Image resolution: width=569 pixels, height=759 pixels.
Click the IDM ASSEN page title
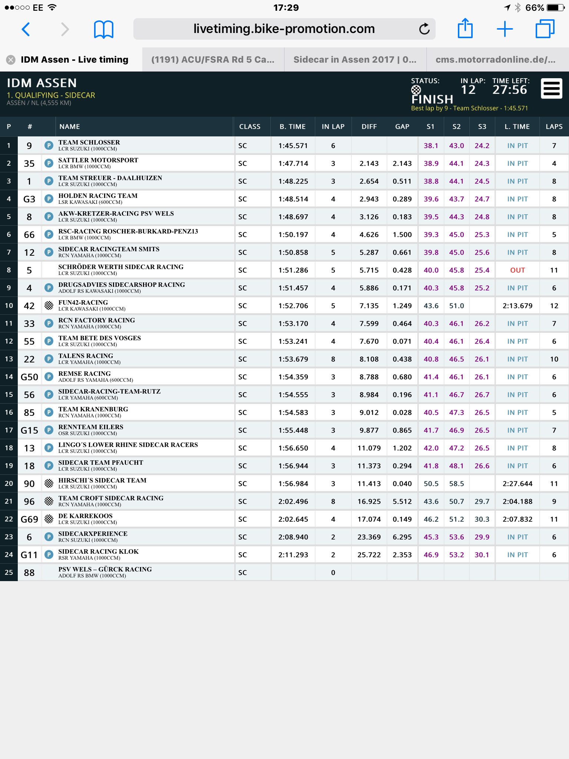pos(42,83)
